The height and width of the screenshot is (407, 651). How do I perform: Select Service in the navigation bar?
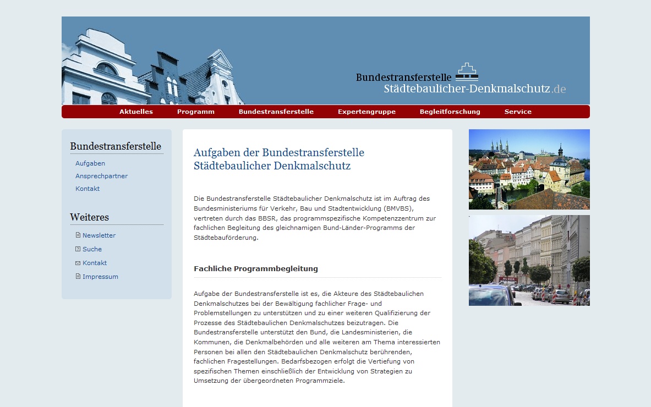point(518,112)
